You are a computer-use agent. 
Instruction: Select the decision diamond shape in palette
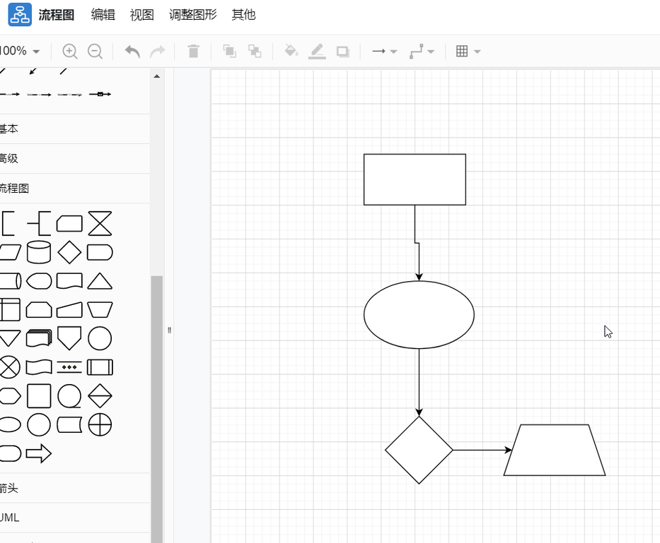[x=69, y=252]
